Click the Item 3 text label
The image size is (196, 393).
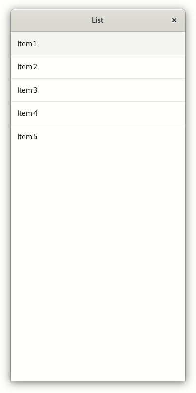pyautogui.click(x=27, y=90)
